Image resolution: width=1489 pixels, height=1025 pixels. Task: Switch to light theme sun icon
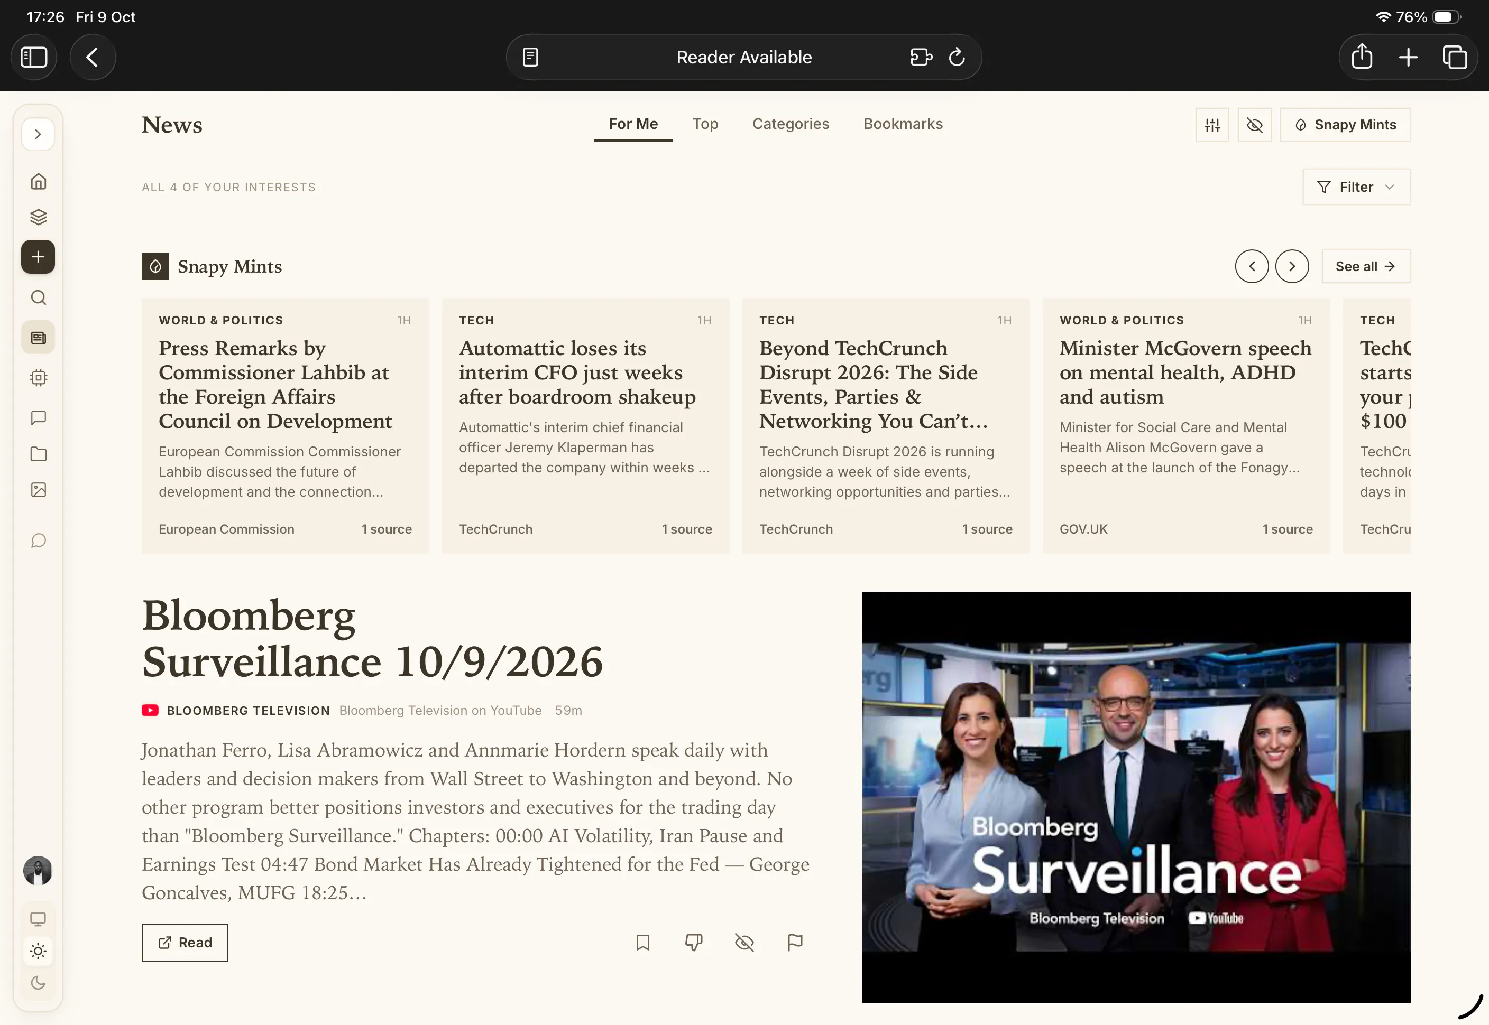39,951
